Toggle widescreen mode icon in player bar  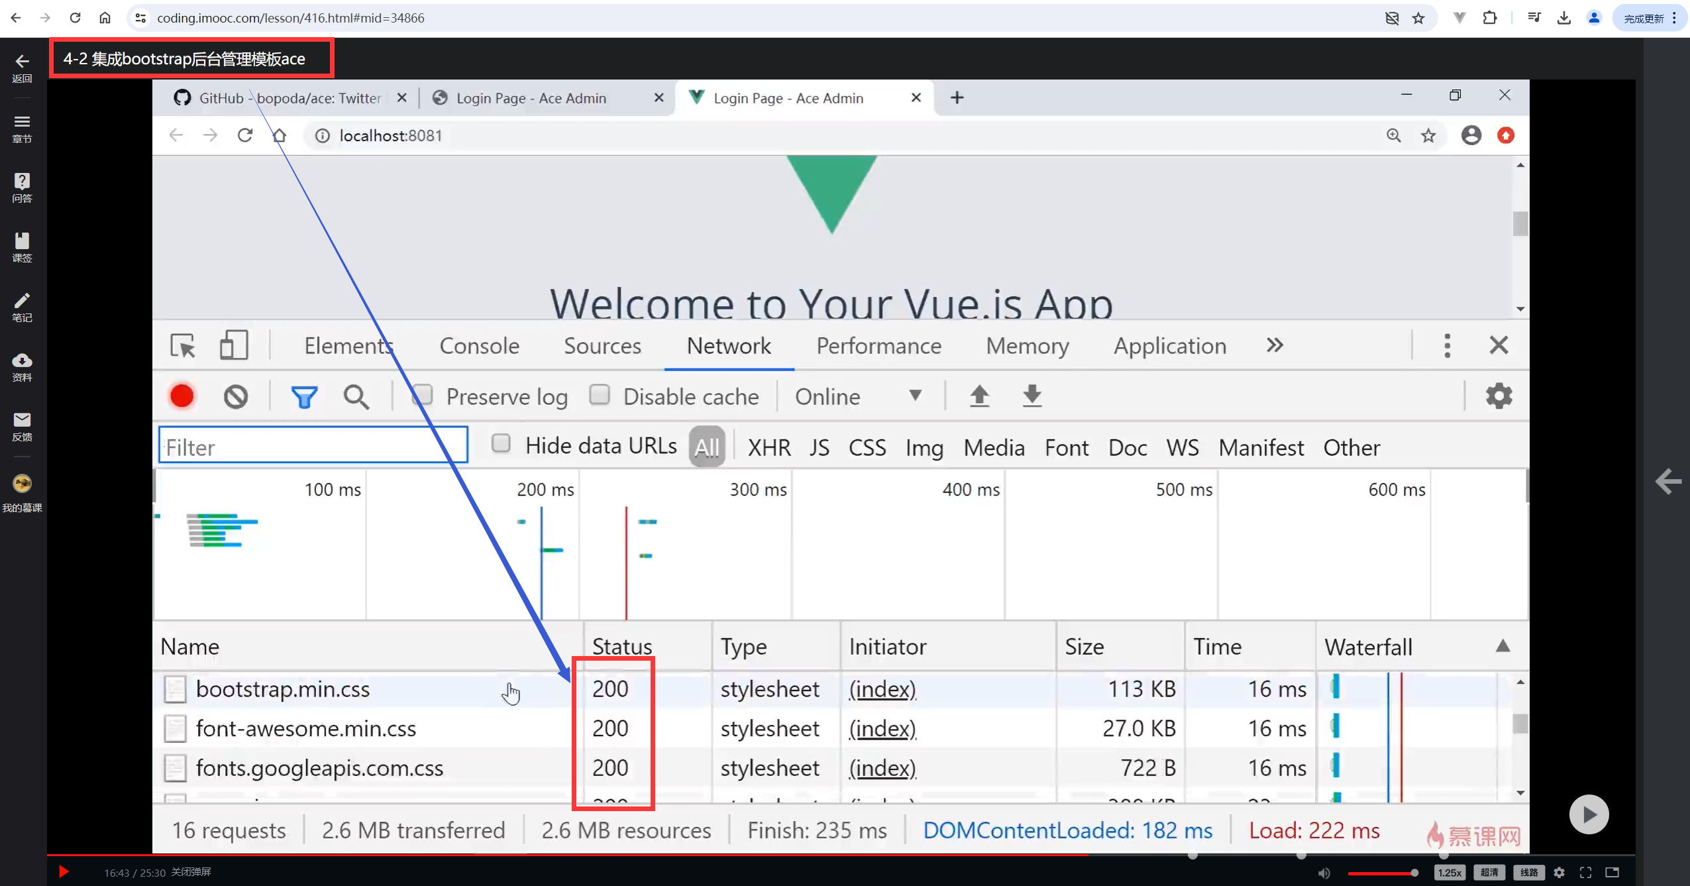pyautogui.click(x=1612, y=872)
